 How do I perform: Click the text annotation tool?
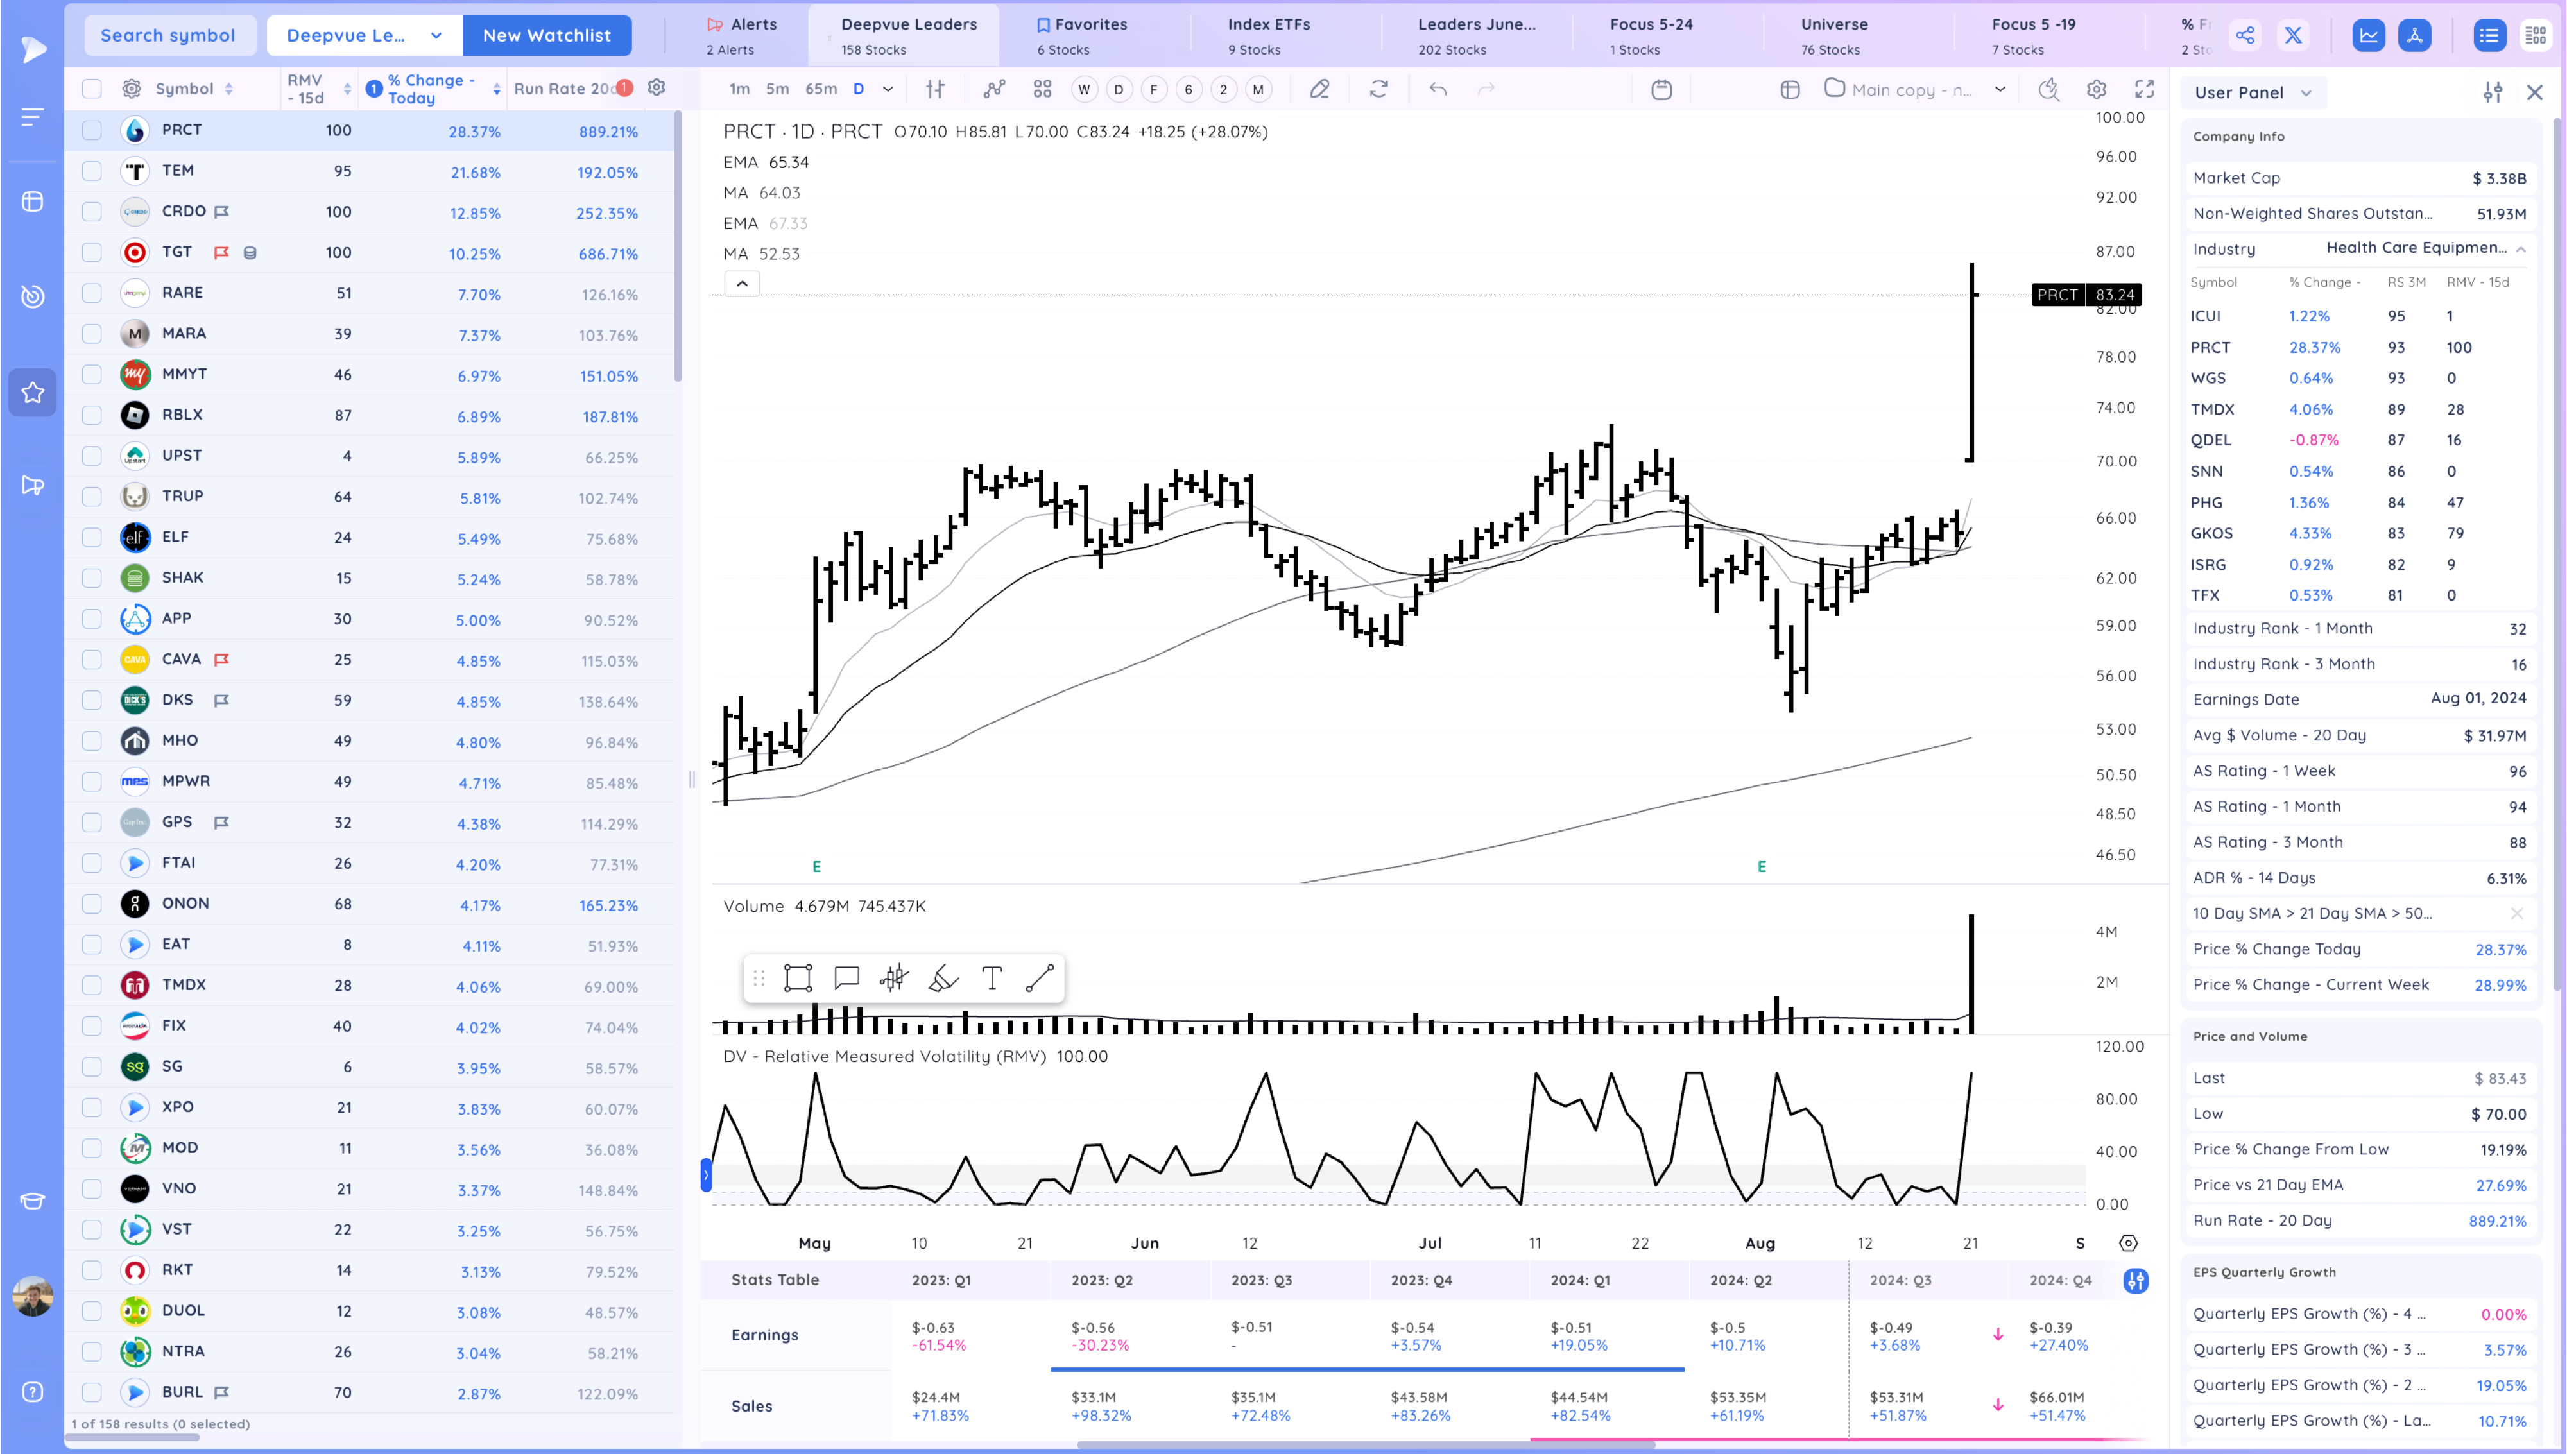tap(992, 978)
